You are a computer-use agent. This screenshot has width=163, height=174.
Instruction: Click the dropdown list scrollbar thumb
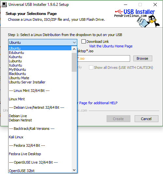point(74,62)
